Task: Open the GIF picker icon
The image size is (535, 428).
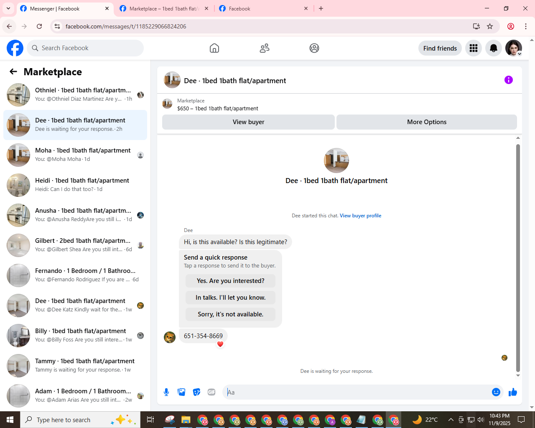Action: point(211,392)
